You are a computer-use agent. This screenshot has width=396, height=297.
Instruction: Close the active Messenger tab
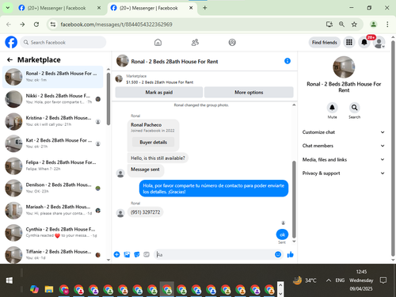tap(191, 8)
